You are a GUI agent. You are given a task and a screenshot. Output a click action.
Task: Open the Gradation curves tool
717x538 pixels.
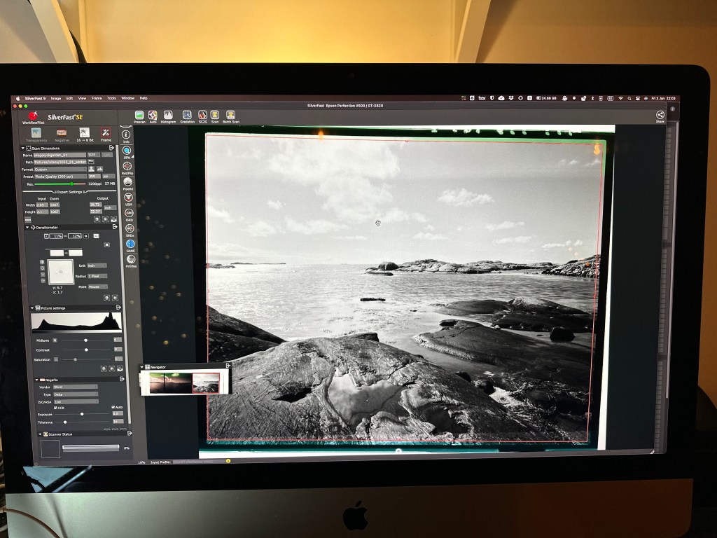tap(187, 115)
